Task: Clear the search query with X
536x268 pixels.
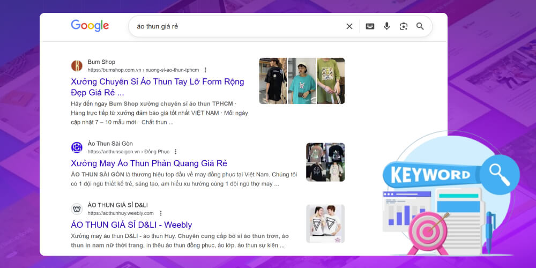Action: [349, 26]
